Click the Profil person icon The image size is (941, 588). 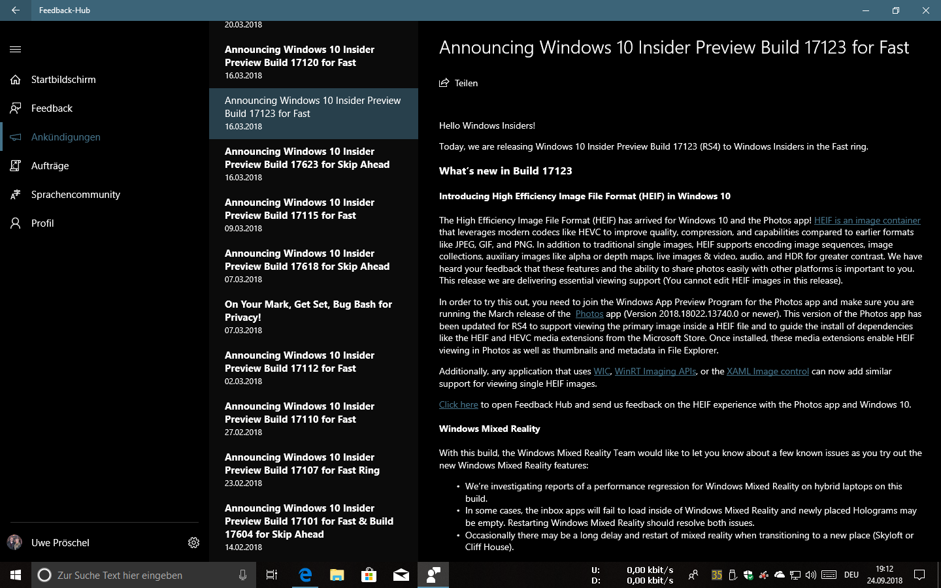point(16,223)
